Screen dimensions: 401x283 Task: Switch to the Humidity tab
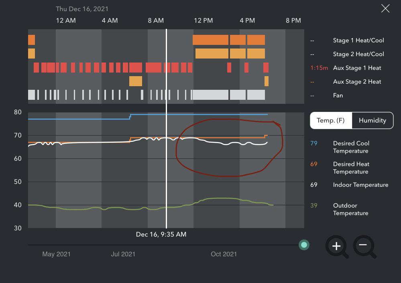pyautogui.click(x=372, y=120)
